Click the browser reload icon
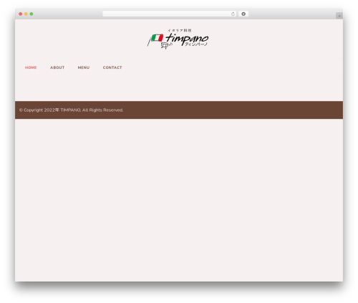The width and height of the screenshot is (358, 303). pos(233,14)
